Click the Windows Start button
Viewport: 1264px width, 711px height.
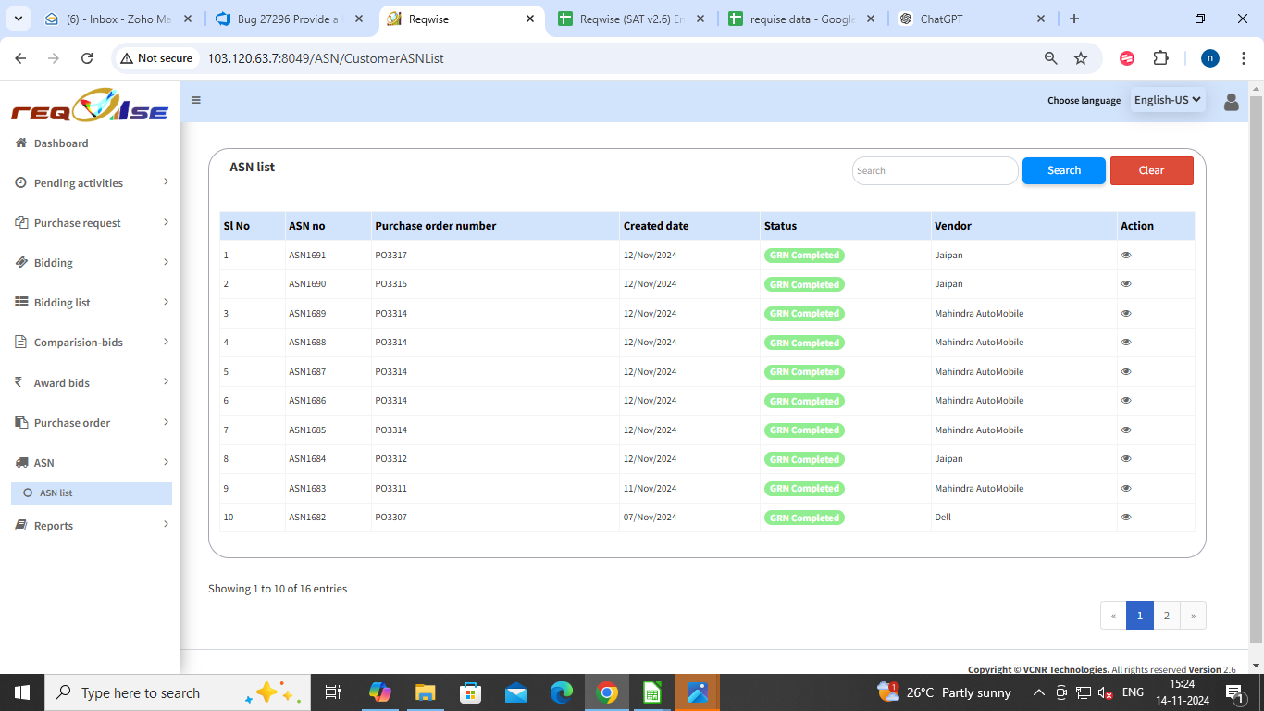pos(22,692)
